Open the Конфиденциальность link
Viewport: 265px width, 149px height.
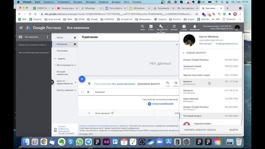tap(226, 43)
